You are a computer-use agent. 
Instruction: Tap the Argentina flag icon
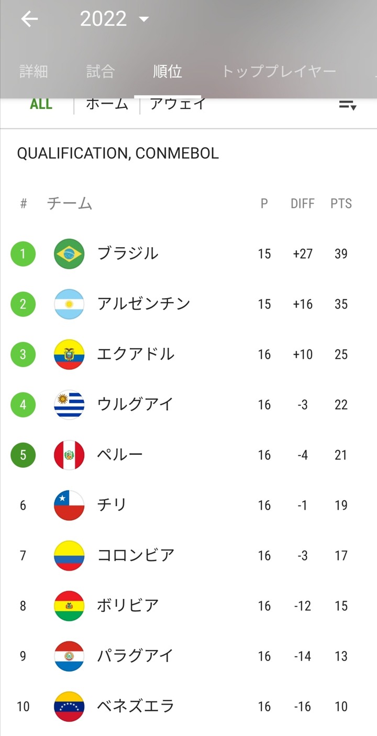coord(69,304)
